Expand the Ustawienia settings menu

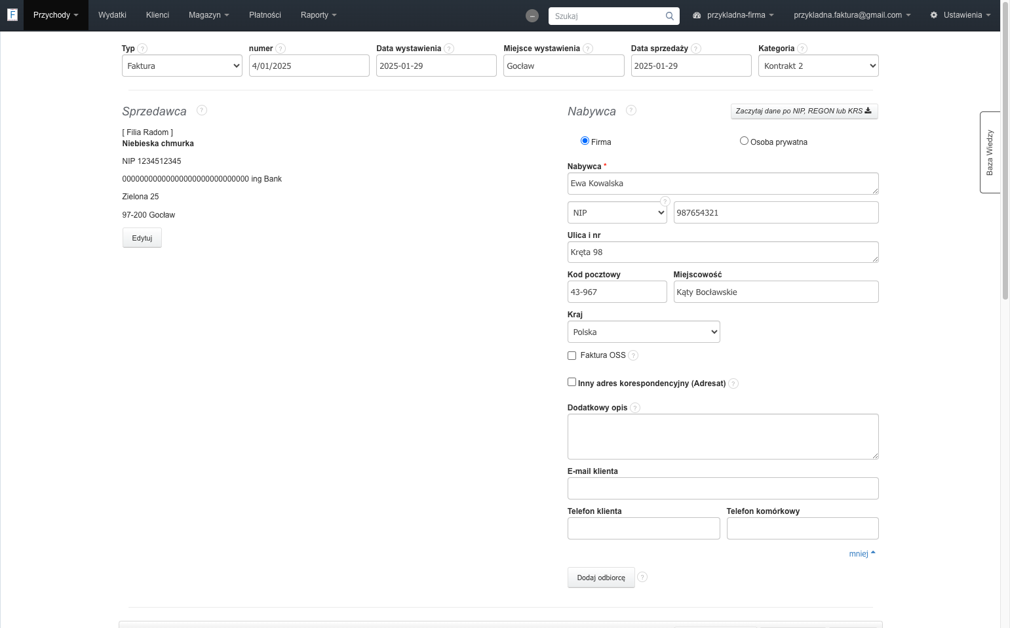click(x=961, y=15)
